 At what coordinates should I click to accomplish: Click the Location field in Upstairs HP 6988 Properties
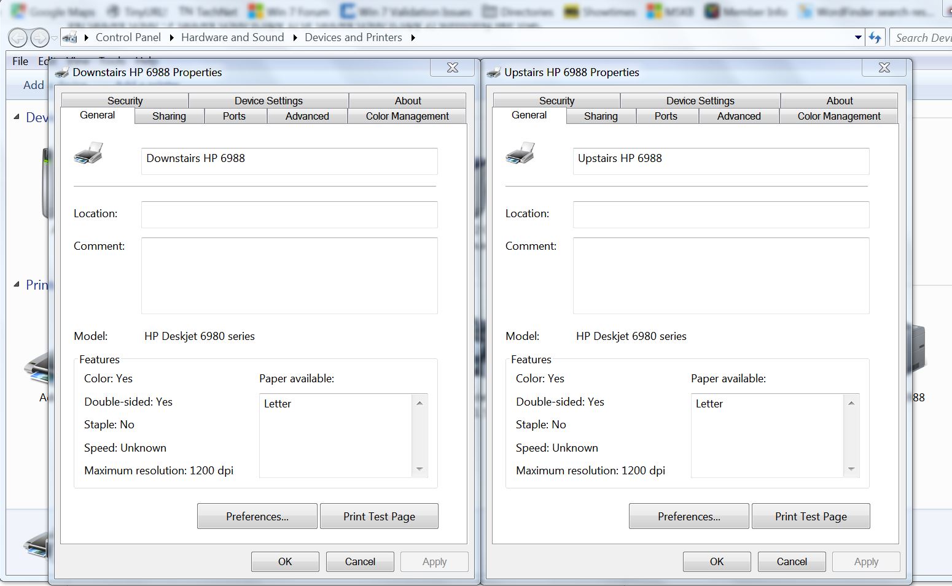tap(721, 215)
